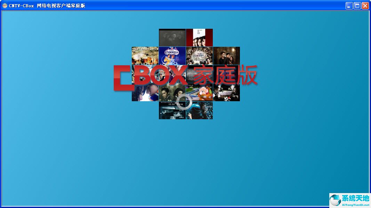Image resolution: width=371 pixels, height=208 pixels.
Task: Select the circular ensemble cast poster
Action: pyautogui.click(x=199, y=55)
